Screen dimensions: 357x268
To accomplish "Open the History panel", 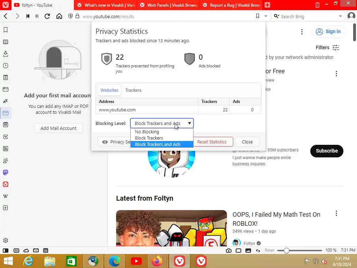I will (6, 66).
